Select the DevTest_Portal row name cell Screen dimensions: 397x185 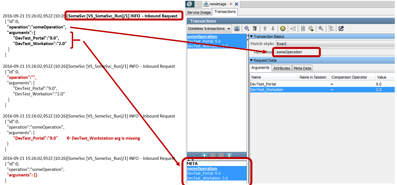[274, 84]
